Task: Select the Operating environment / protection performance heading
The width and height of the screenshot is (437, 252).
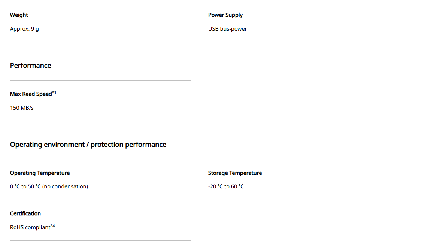Action: pos(88,145)
